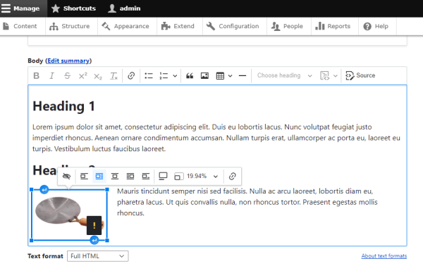Apply superscript formatting
423x266 pixels.
pos(82,76)
